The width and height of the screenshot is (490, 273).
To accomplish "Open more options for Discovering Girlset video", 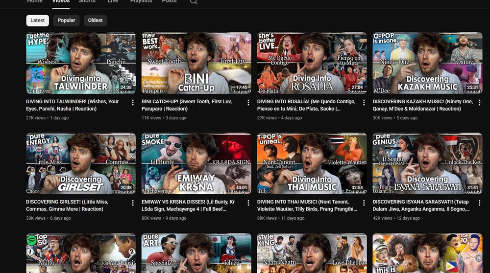I will click(x=133, y=203).
